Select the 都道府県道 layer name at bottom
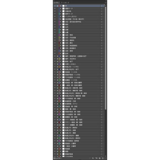This screenshot has width=160, height=160. 69,154
